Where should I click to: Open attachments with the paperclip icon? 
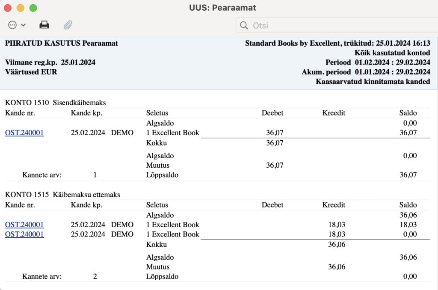(x=68, y=25)
